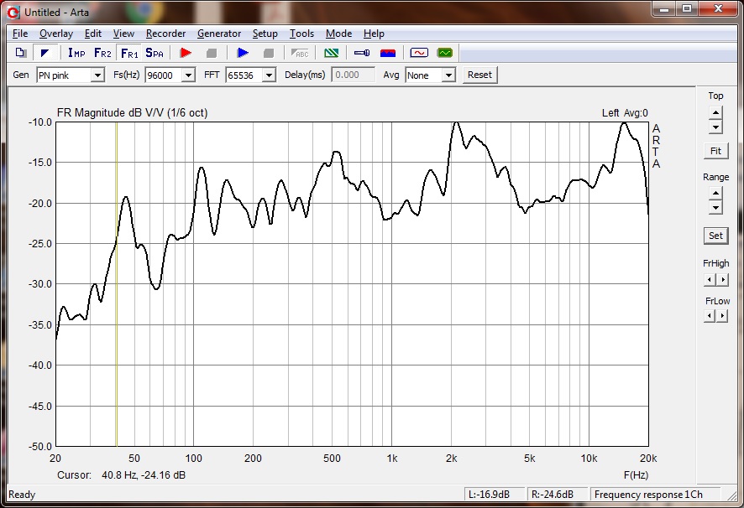Click the yellow cursor line in graph
Image resolution: width=744 pixels, height=508 pixels.
point(117,284)
